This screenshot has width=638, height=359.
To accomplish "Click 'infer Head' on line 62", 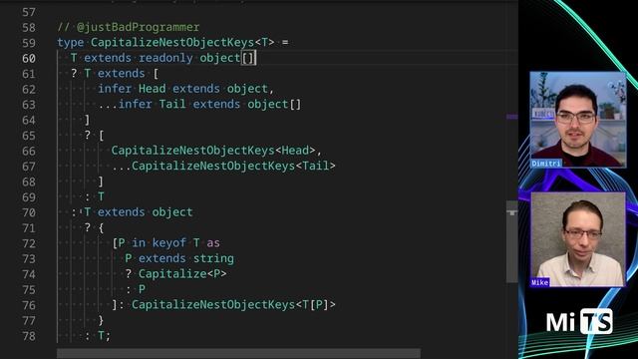I will [132, 89].
